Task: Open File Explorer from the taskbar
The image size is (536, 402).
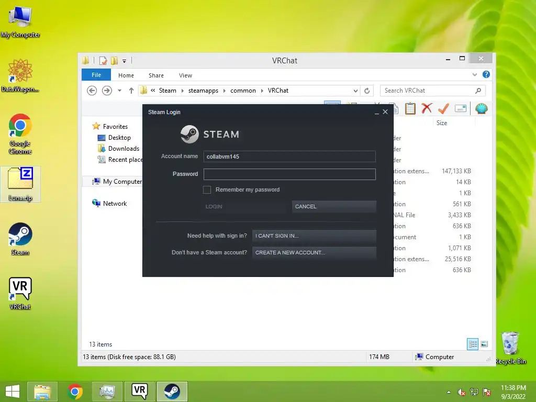Action: [x=42, y=392]
